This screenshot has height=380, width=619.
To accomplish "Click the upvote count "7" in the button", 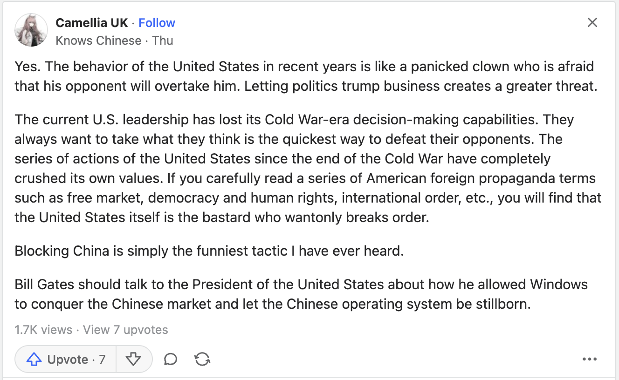I will point(102,360).
